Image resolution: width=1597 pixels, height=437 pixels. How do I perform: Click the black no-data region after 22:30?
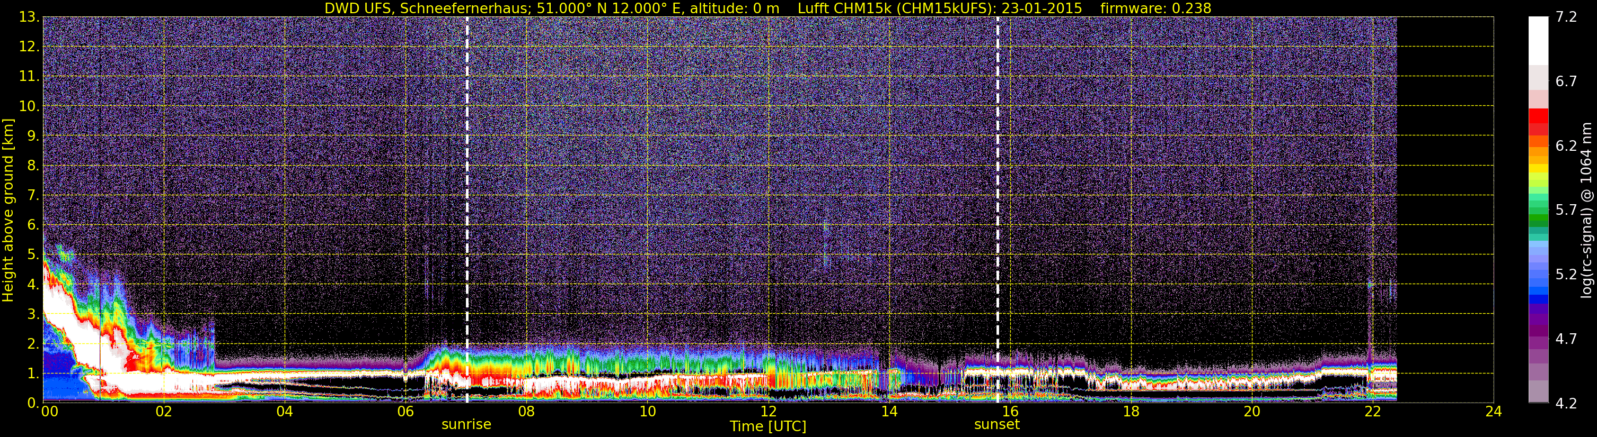[1445, 210]
